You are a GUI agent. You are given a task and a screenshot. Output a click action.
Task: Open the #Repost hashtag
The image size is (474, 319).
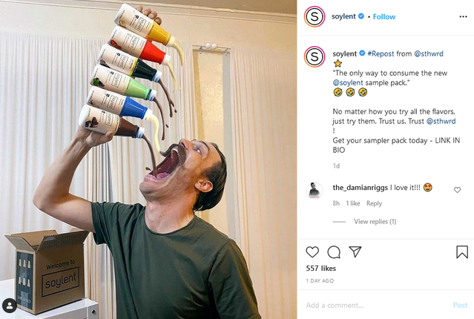tap(381, 53)
